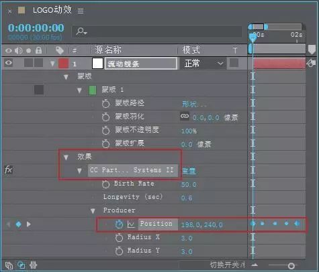Collapse the Producer group
The image size is (319, 272).
[93, 211]
